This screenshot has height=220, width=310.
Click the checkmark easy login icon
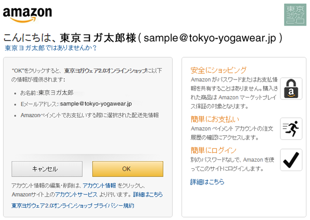291,160
